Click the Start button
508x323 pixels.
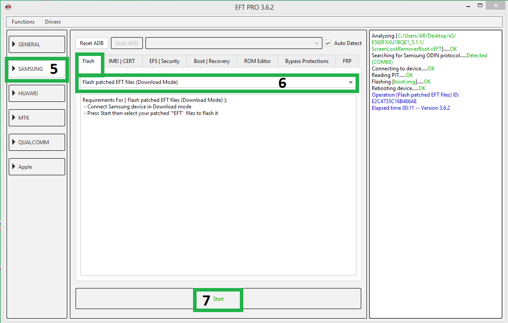pyautogui.click(x=218, y=299)
